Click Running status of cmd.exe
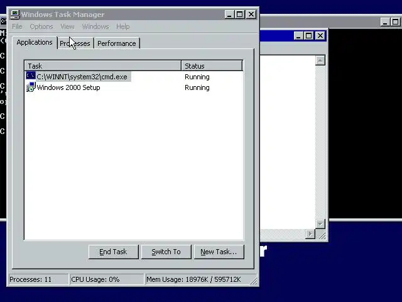The height and width of the screenshot is (302, 402). point(197,77)
